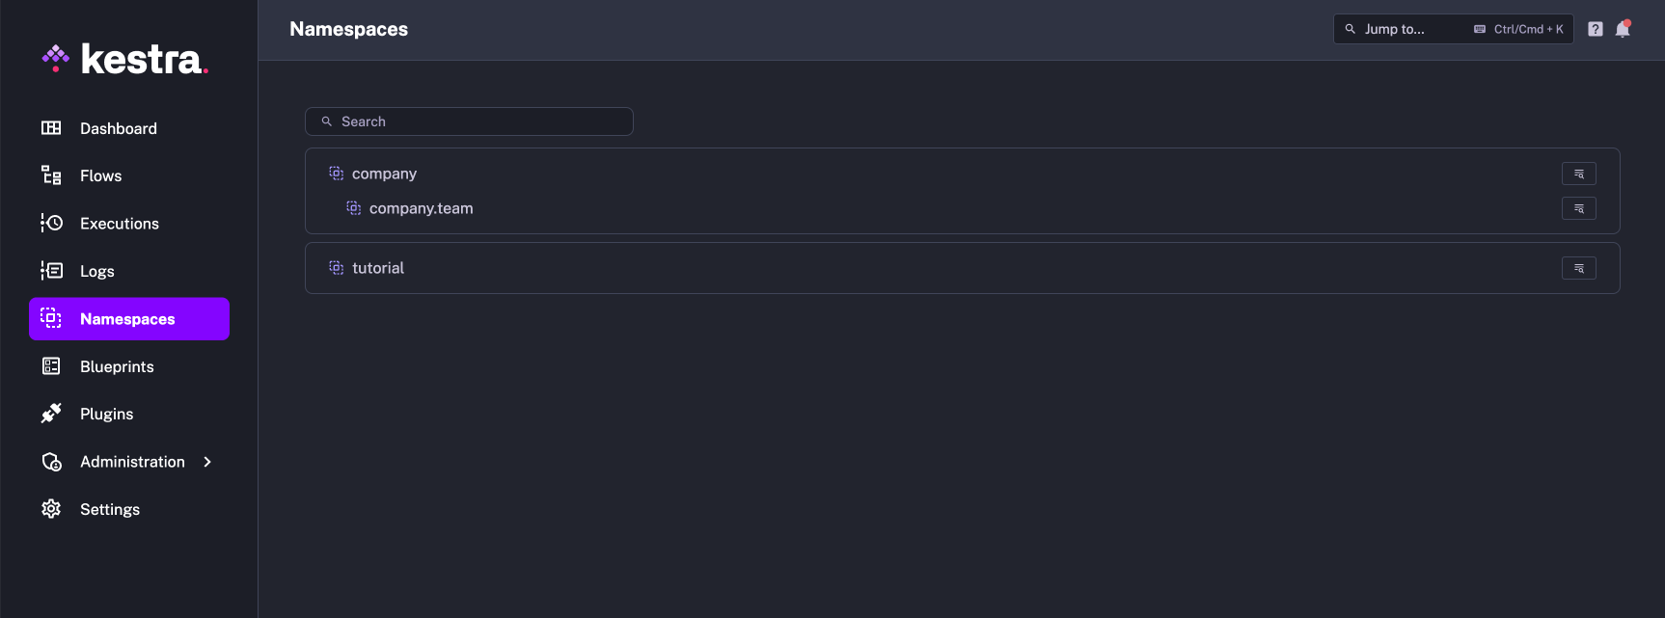Open the company namespace
The image size is (1665, 618).
[384, 173]
